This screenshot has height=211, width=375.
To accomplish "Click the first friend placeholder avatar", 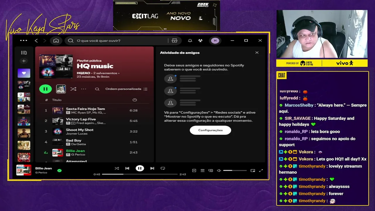I will (x=170, y=79).
